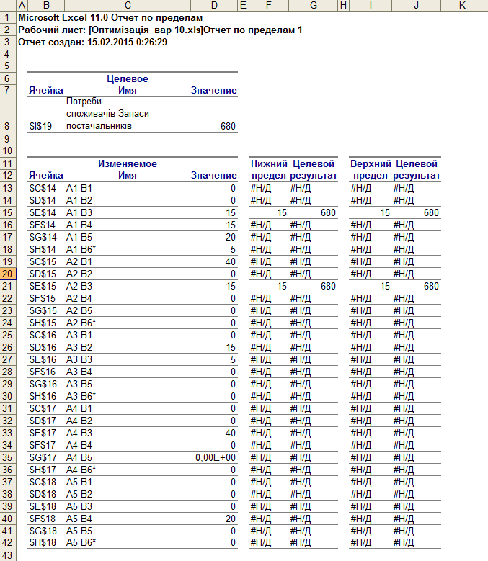
Task: Click the '$D$16' cell reference
Action: (43, 347)
